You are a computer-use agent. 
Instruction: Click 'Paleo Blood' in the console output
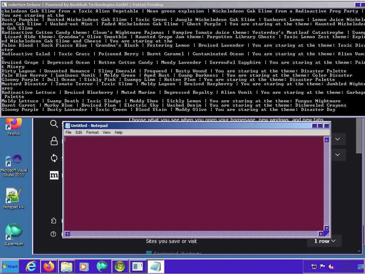click(17, 45)
